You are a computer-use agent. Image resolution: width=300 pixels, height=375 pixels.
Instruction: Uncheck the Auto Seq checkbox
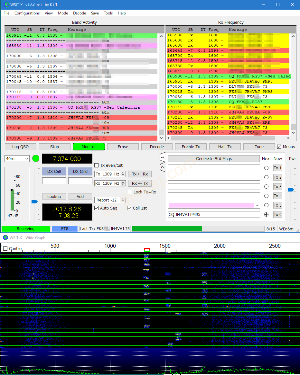(97, 208)
